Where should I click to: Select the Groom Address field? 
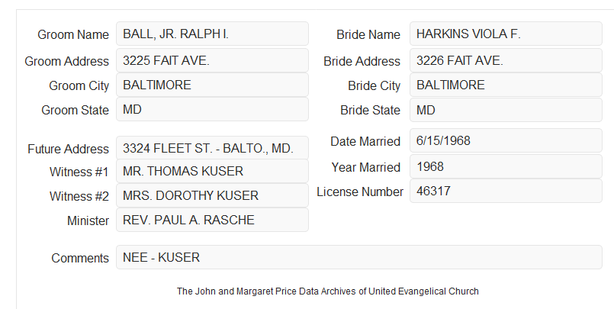tap(212, 60)
